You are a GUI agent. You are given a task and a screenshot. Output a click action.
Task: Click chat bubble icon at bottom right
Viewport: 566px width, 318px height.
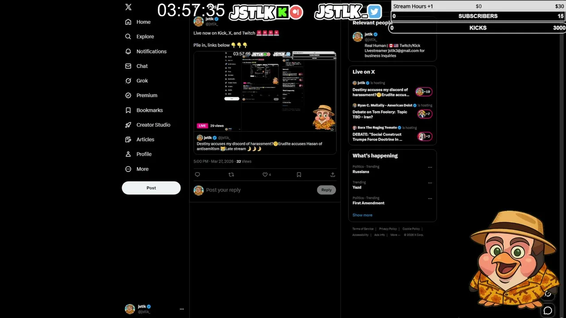548,311
